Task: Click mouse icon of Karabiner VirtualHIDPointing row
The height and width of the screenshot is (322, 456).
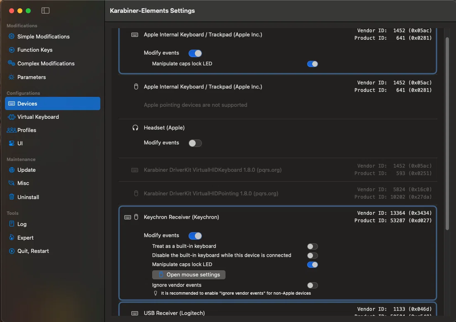Action: tap(136, 193)
